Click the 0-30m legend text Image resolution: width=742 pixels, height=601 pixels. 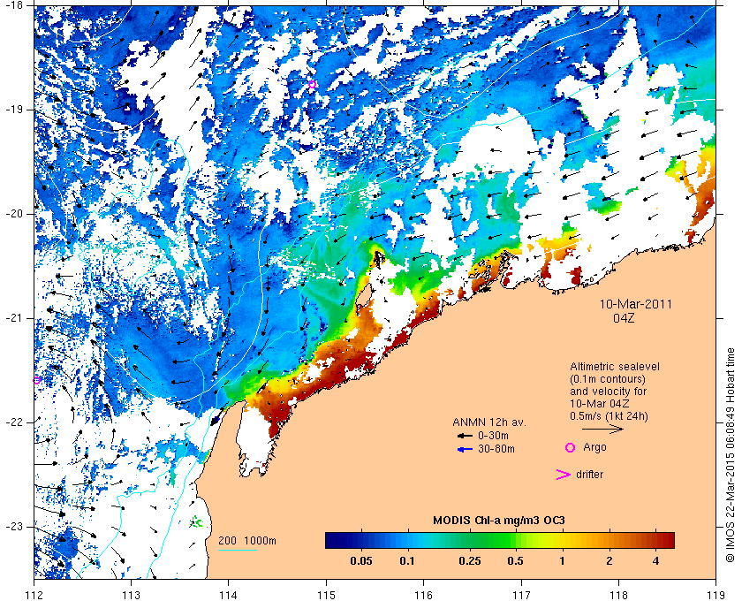coord(493,436)
